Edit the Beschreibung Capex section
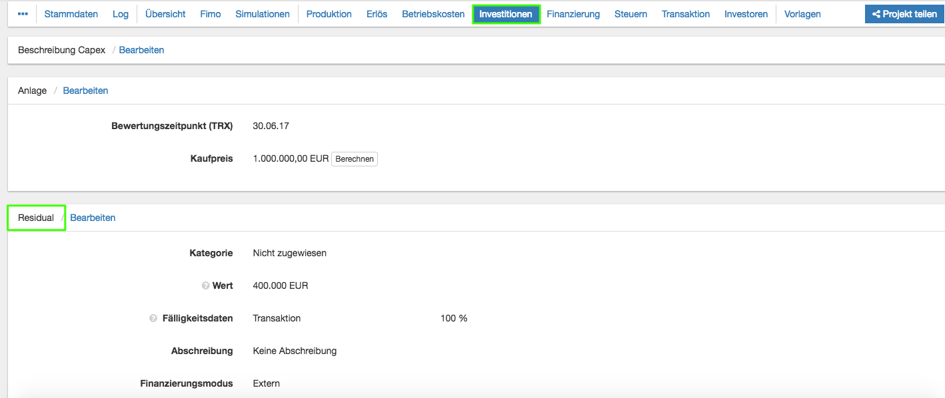 coord(141,50)
